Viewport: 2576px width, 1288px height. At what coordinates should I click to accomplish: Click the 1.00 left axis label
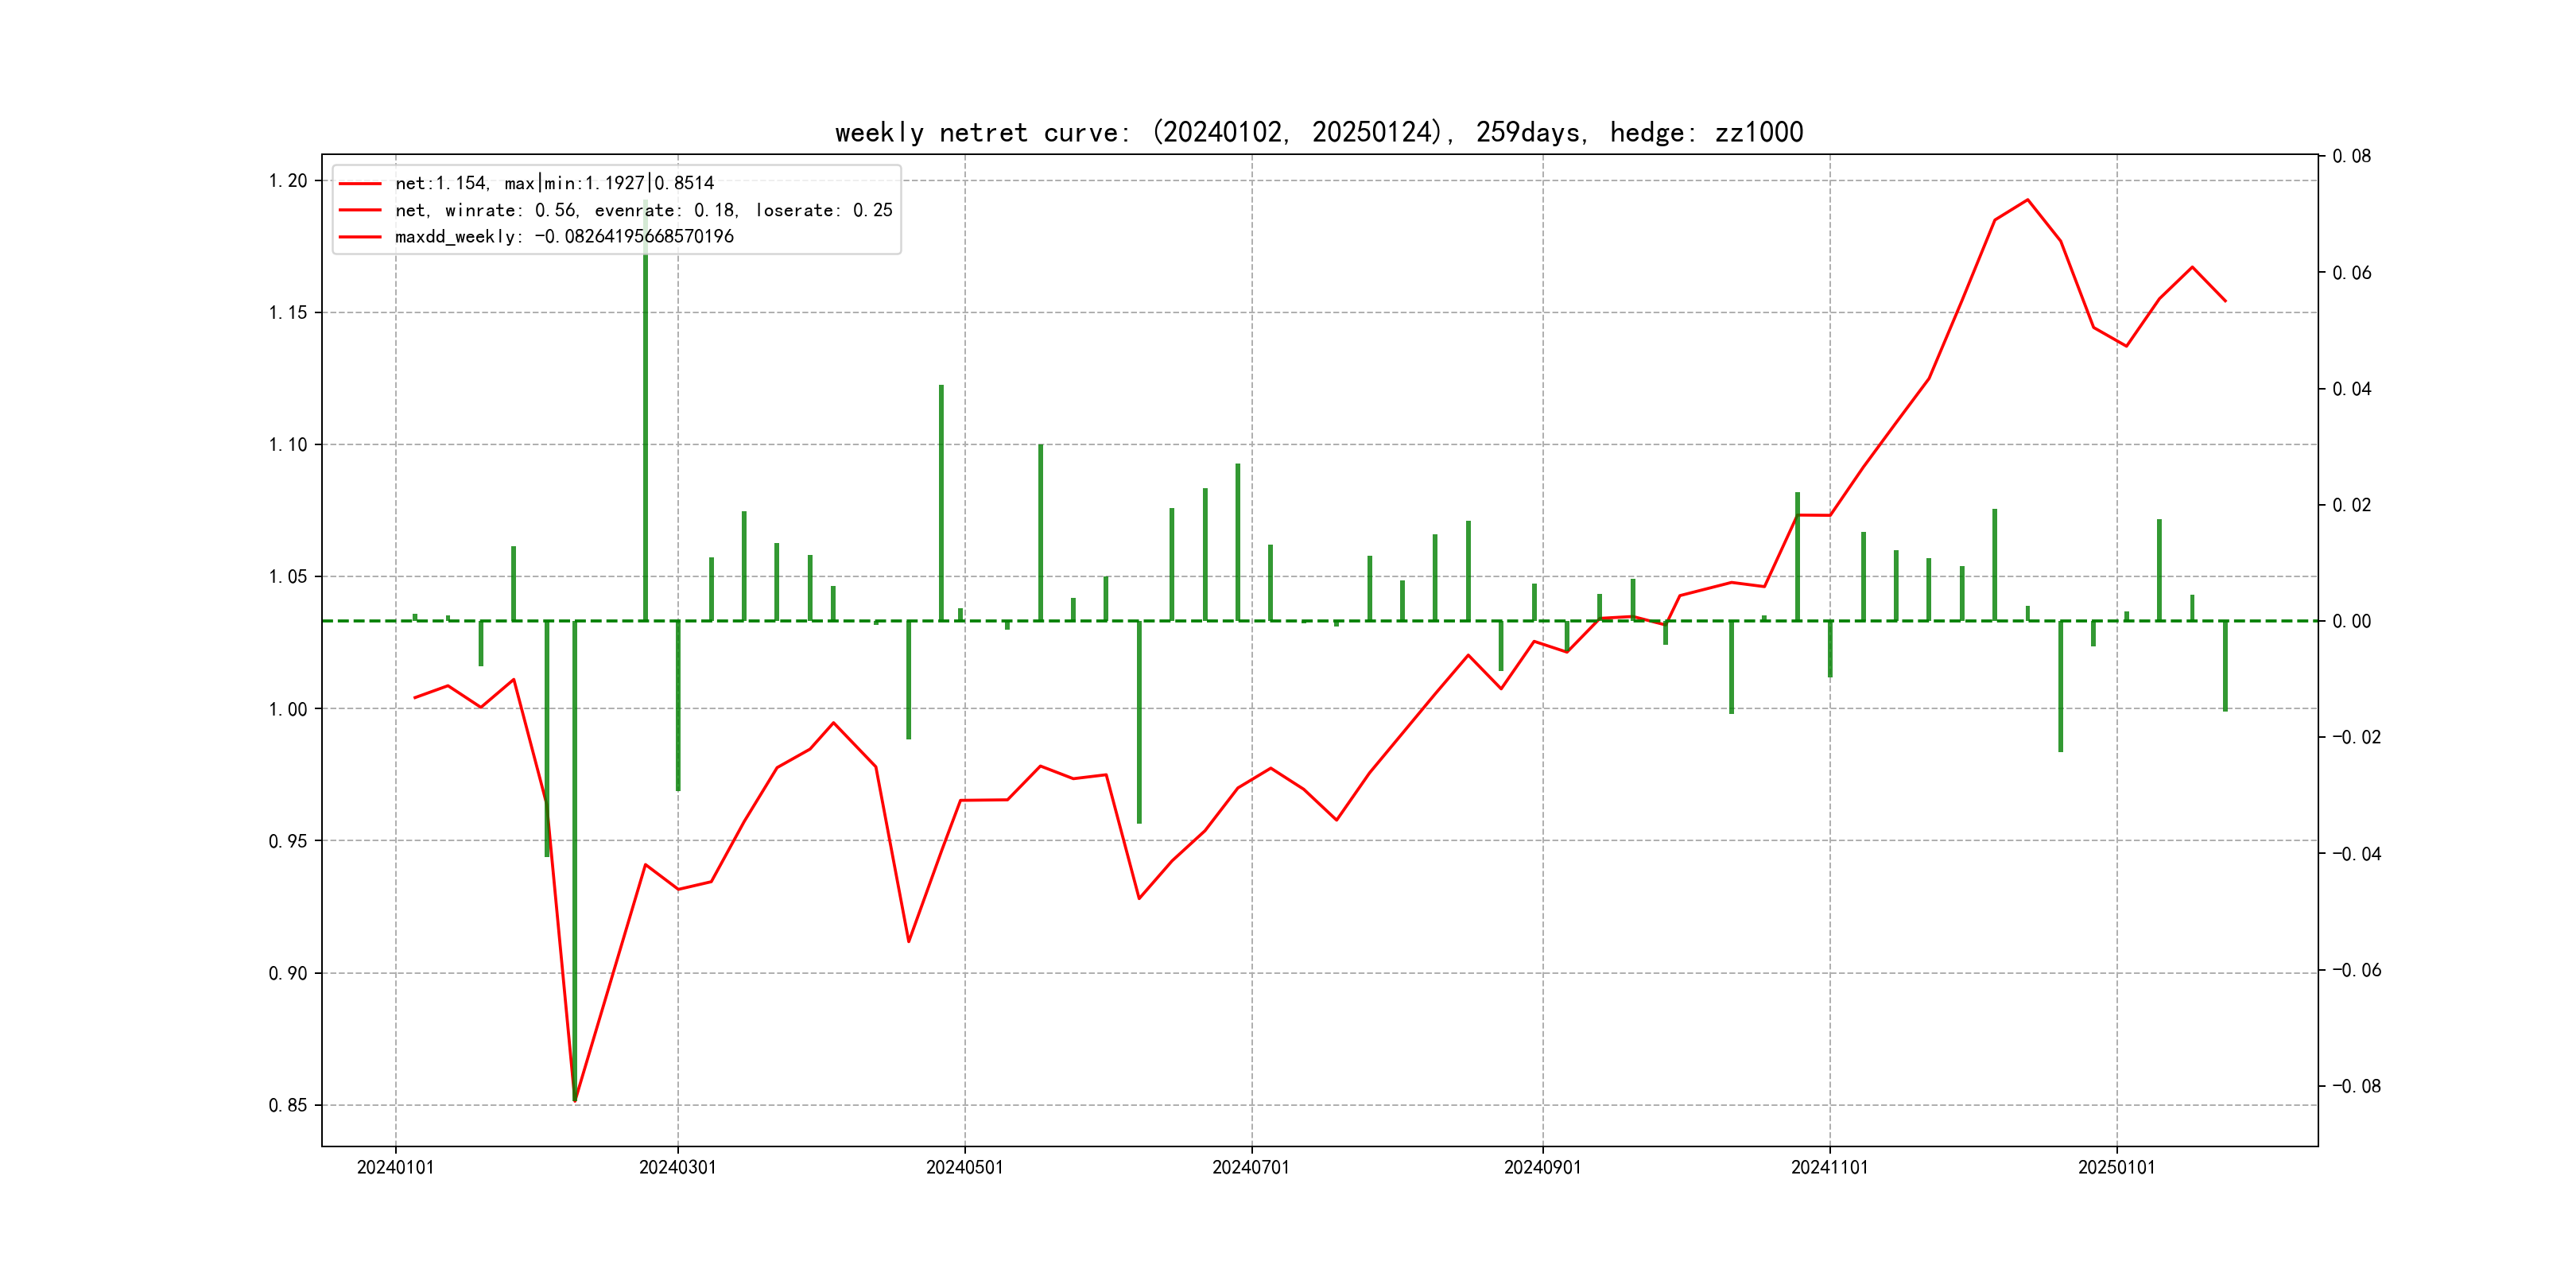(288, 709)
